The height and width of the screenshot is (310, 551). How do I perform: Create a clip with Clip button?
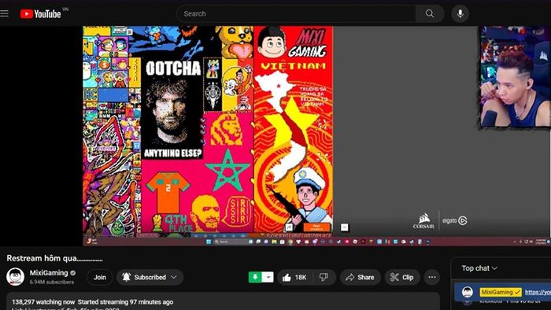tap(402, 278)
